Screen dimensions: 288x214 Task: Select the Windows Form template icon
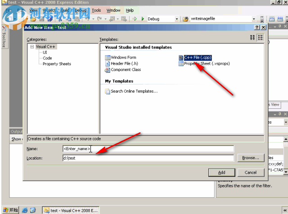point(108,58)
